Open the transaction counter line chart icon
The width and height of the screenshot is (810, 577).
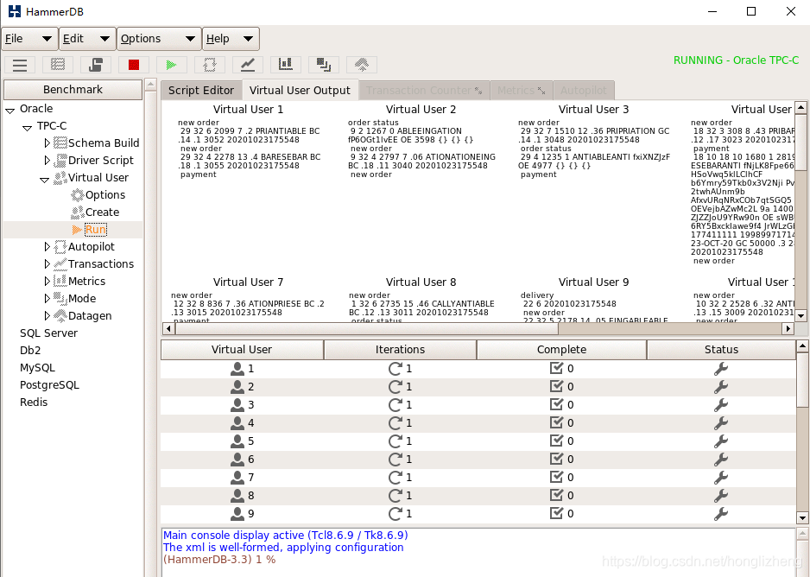coord(248,65)
